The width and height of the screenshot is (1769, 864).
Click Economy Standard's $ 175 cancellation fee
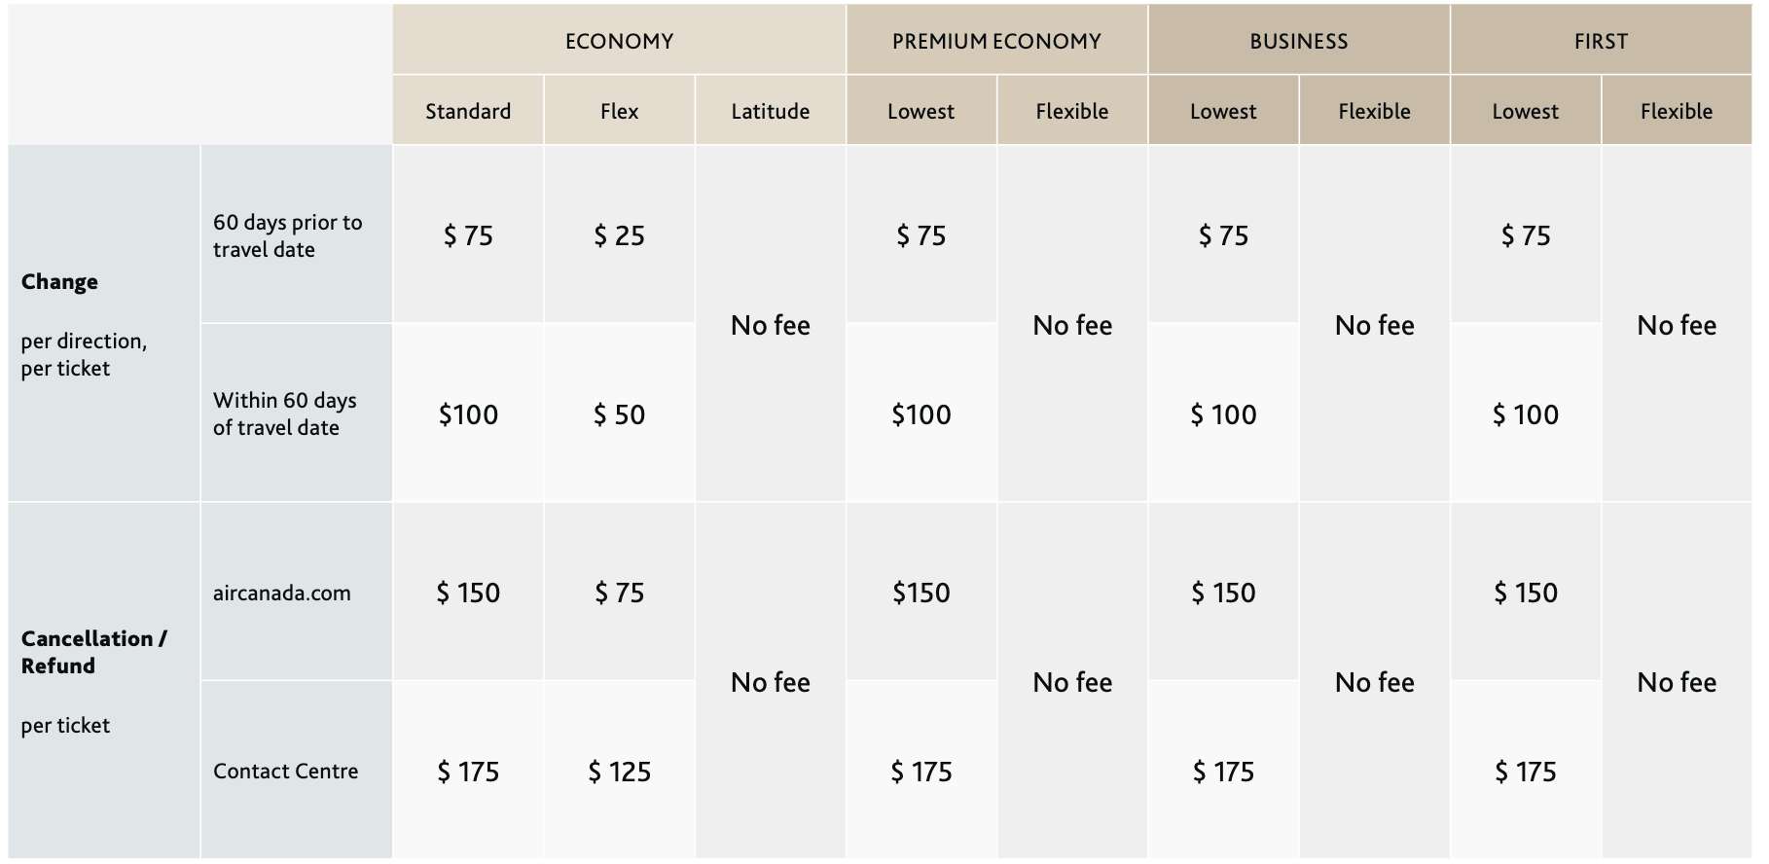[x=468, y=772]
